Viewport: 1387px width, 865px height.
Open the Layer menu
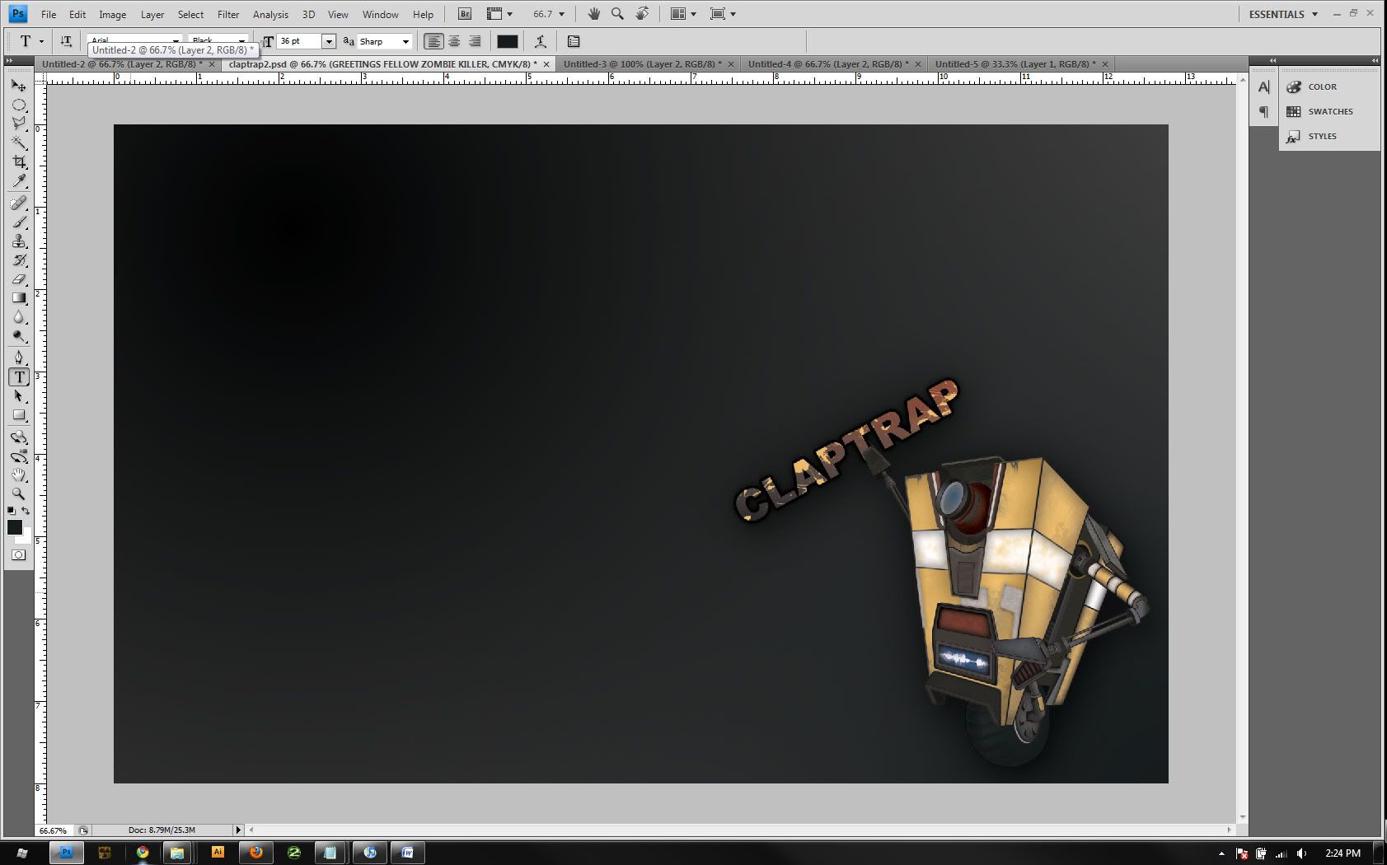152,14
